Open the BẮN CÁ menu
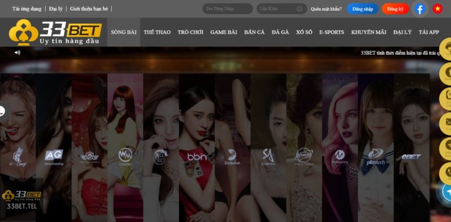This screenshot has height=222, width=451. coord(254,32)
